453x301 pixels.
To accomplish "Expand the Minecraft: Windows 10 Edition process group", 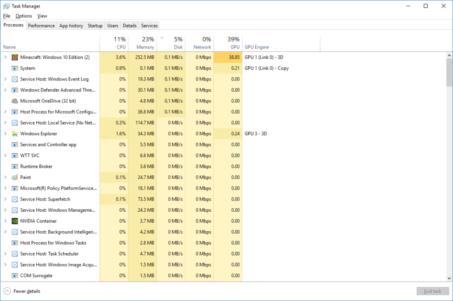I will pyautogui.click(x=5, y=57).
